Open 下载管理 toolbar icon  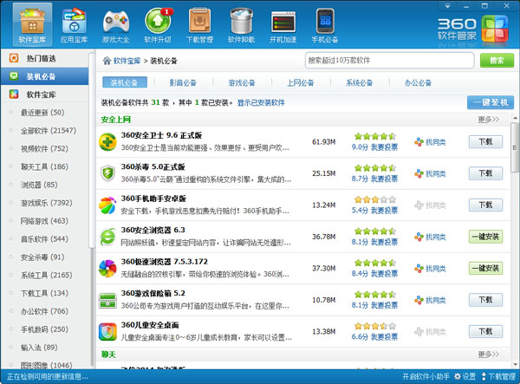click(x=199, y=25)
